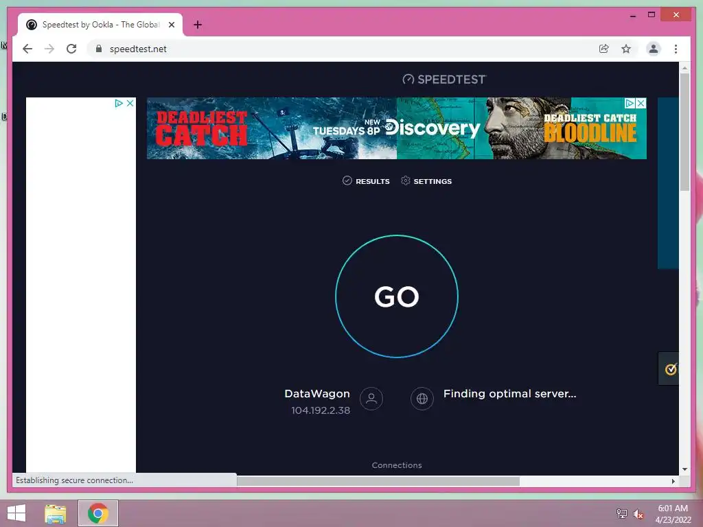Viewport: 703px width, 527px height.
Task: Close the left sidebar ad
Action: (x=130, y=103)
